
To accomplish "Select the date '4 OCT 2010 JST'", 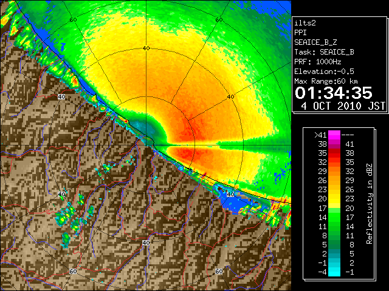I will [x=343, y=106].
